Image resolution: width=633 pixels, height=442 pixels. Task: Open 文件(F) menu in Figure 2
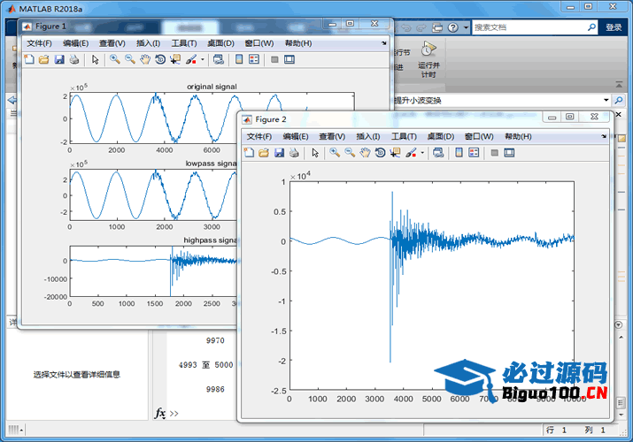259,137
